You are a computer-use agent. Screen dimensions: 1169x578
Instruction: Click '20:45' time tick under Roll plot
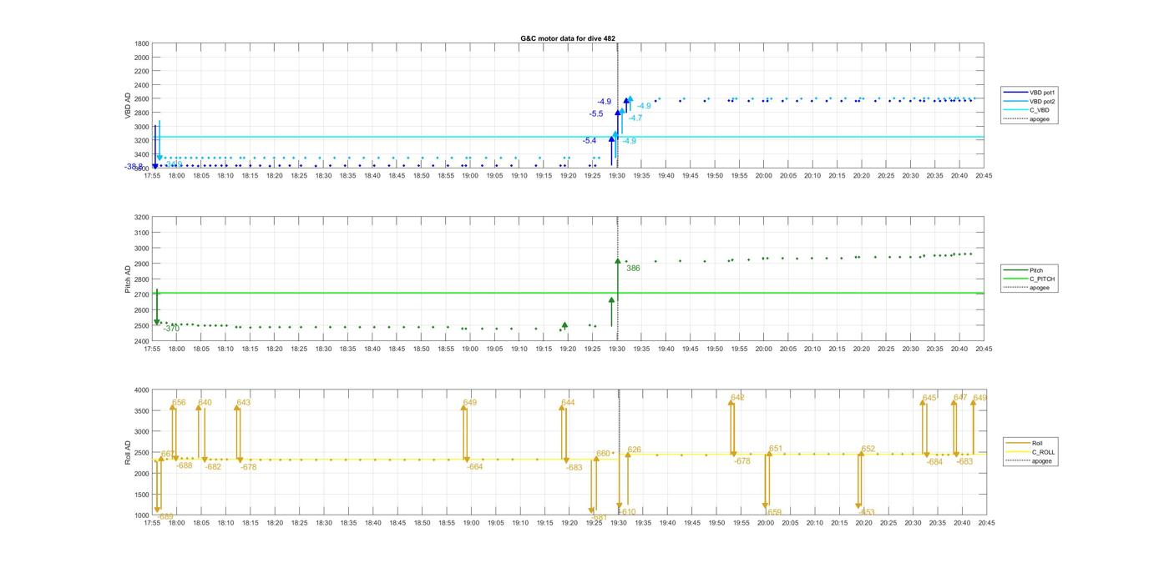coord(986,523)
